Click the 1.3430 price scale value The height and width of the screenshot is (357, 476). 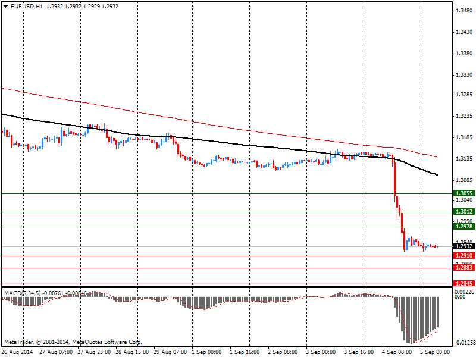click(x=464, y=32)
